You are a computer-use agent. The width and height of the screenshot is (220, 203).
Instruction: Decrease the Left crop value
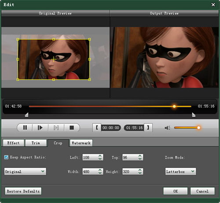[100, 159]
